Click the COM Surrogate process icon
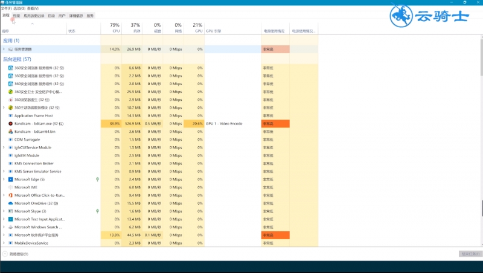 tap(10, 140)
